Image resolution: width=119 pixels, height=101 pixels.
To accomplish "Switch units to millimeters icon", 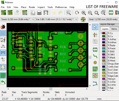I will [x=3, y=53].
